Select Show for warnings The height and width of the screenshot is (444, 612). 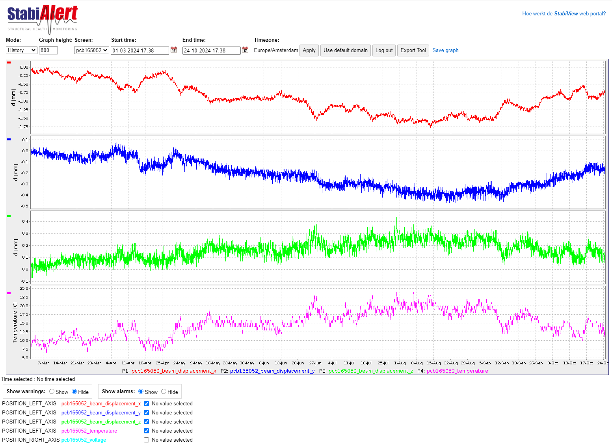coord(52,392)
